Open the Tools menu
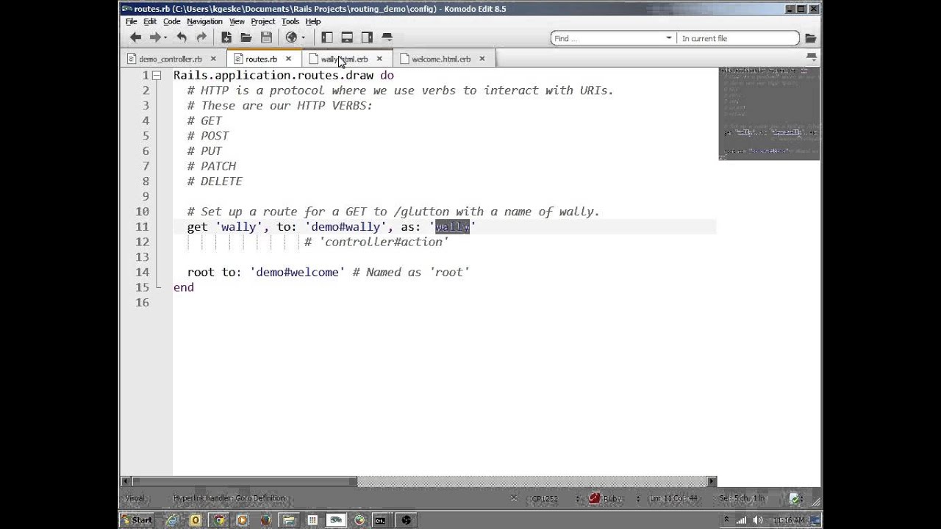This screenshot has width=941, height=529. tap(290, 21)
